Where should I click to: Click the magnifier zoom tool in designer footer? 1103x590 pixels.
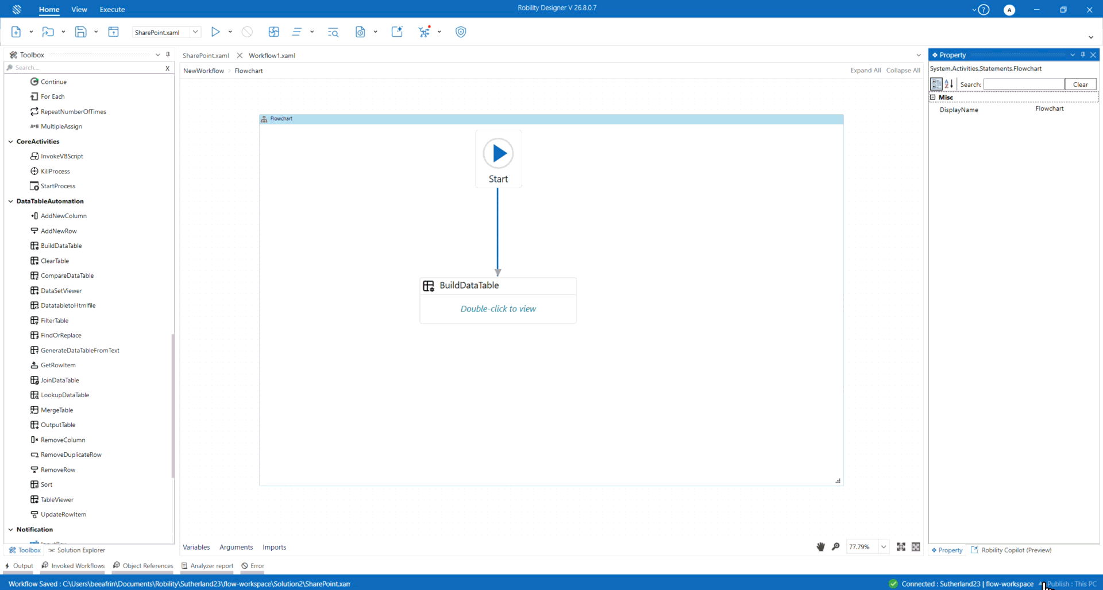coord(836,547)
